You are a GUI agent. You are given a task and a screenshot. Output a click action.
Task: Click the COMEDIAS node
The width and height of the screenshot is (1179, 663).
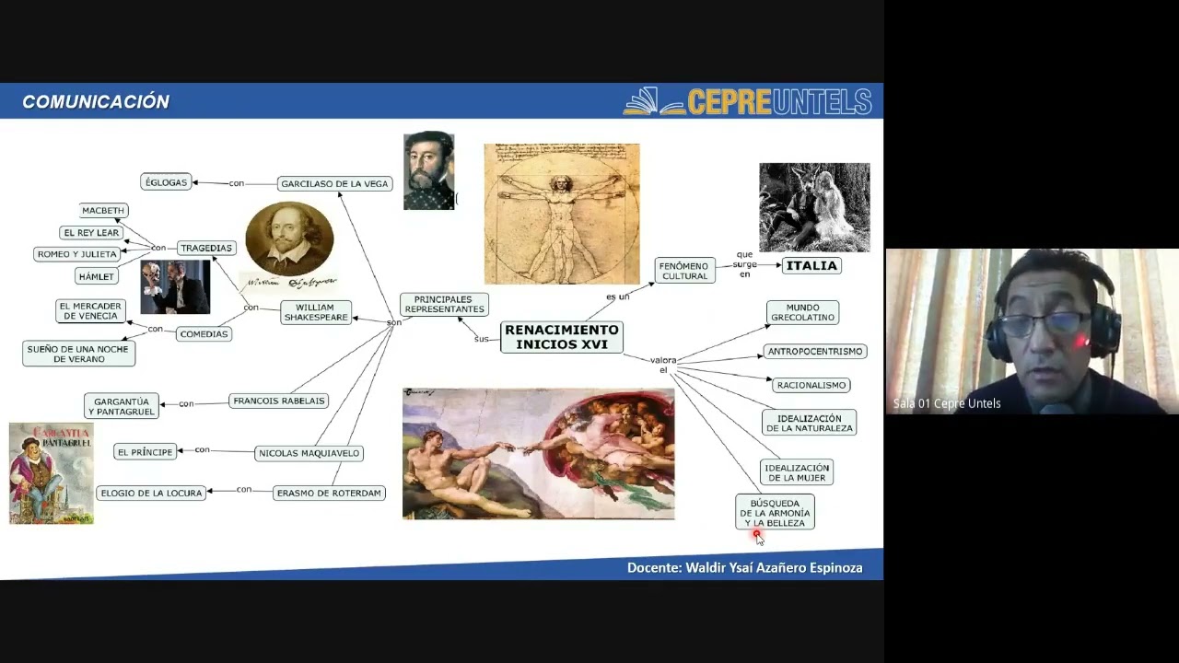click(204, 334)
